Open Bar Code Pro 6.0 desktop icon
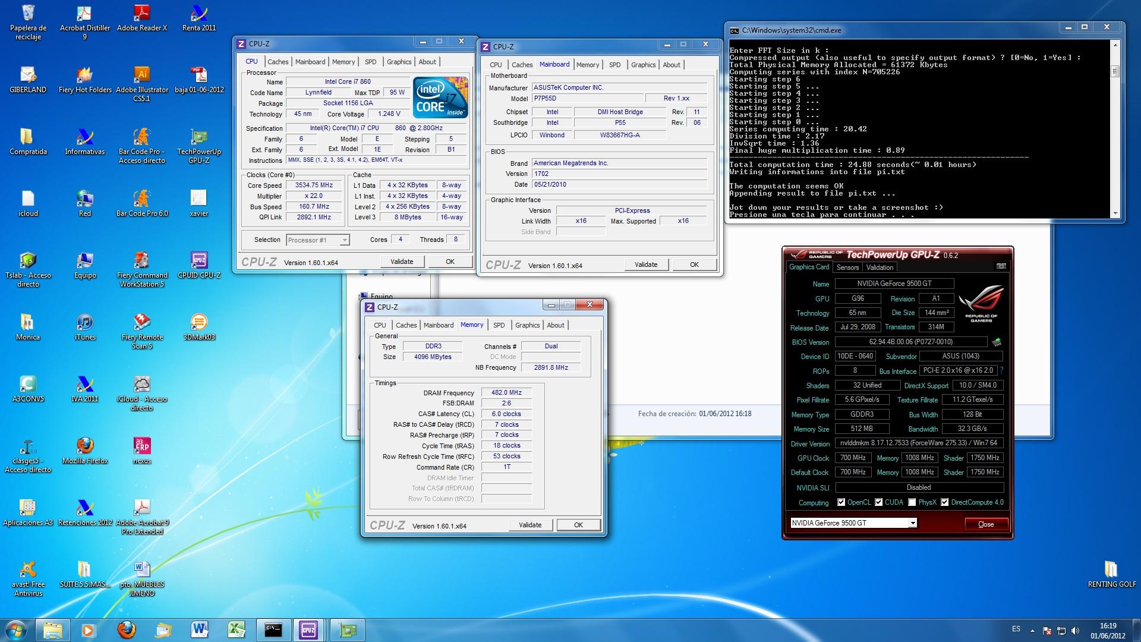Image resolution: width=1141 pixels, height=642 pixels. click(x=142, y=203)
